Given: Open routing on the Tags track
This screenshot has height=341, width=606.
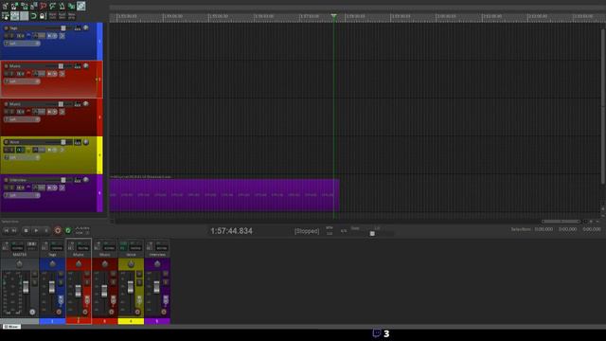Looking at the screenshot, I should click(x=78, y=27).
